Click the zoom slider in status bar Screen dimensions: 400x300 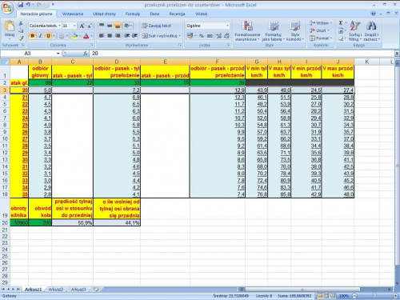coord(374,296)
